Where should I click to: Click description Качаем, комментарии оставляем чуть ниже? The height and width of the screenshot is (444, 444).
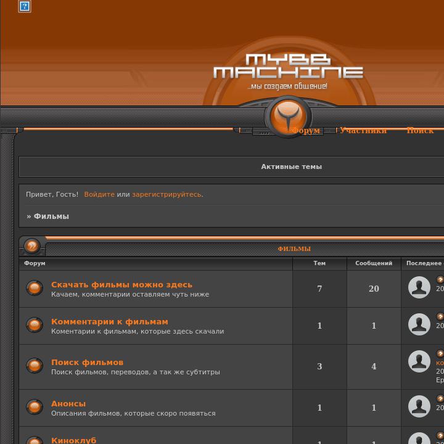pyautogui.click(x=130, y=295)
